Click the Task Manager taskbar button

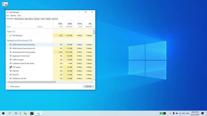click(x=38, y=113)
